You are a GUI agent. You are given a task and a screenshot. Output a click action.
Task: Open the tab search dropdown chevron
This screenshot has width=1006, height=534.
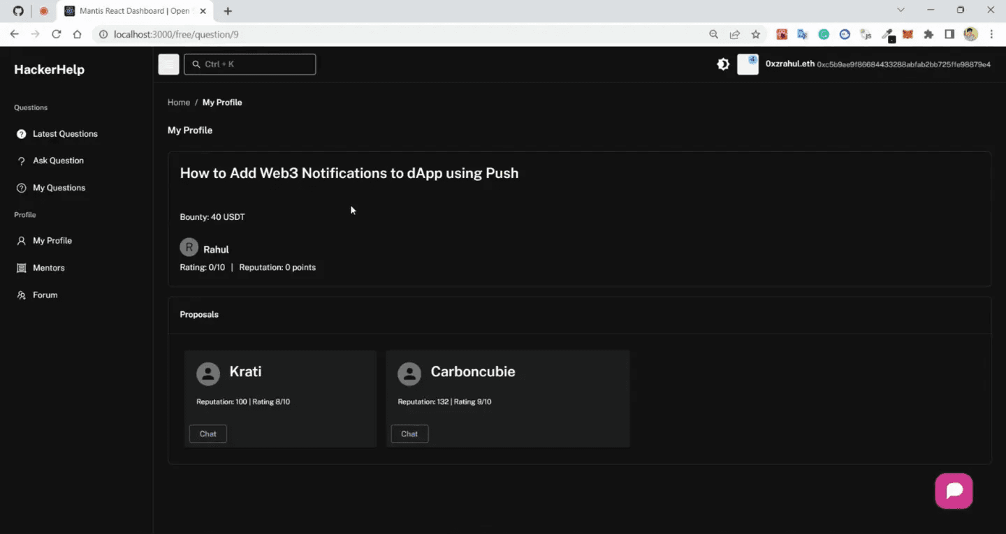coord(901,10)
